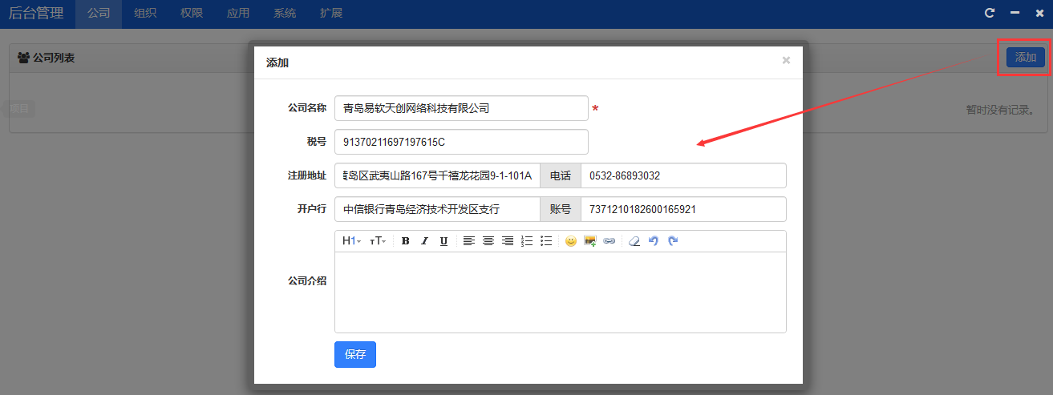This screenshot has width=1053, height=395.
Task: Undo the last editor action
Action: point(654,240)
